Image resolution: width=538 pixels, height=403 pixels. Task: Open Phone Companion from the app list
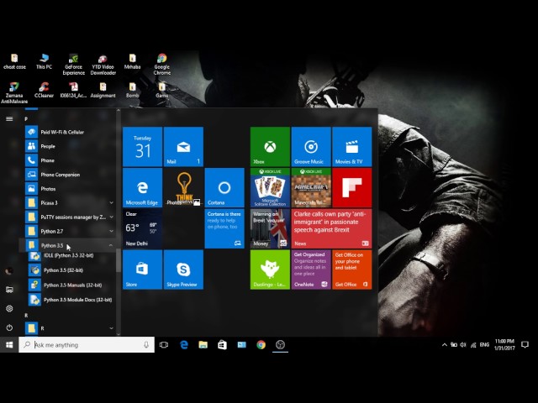tap(70, 175)
